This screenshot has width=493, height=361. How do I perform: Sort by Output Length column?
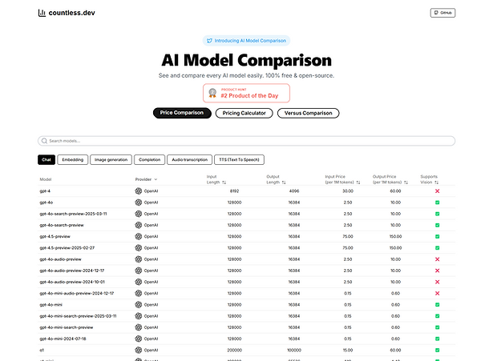click(276, 179)
